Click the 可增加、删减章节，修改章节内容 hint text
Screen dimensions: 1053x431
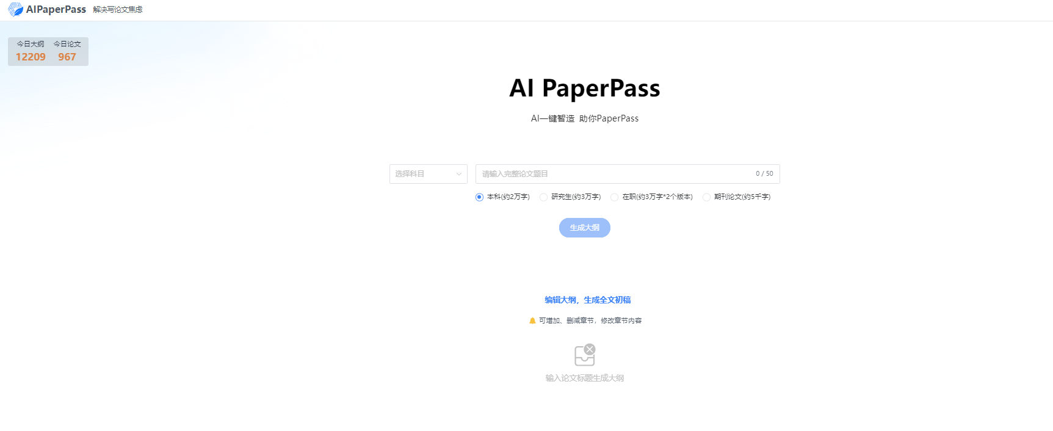tap(590, 321)
